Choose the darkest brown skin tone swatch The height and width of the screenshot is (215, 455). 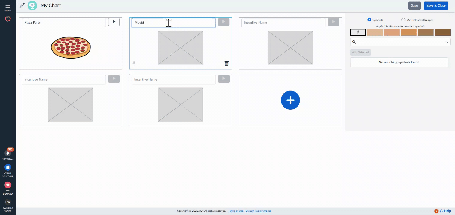[x=442, y=32]
